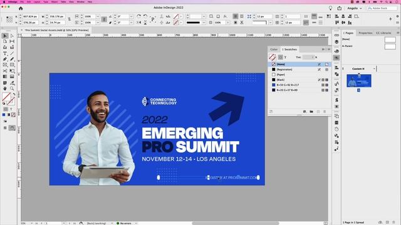Select the R=50 G=92 B=217 blue swatch

[x=299, y=85]
